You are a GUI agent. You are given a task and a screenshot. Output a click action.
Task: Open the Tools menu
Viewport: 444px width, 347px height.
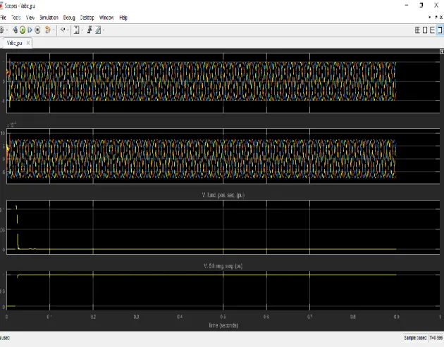(16, 18)
